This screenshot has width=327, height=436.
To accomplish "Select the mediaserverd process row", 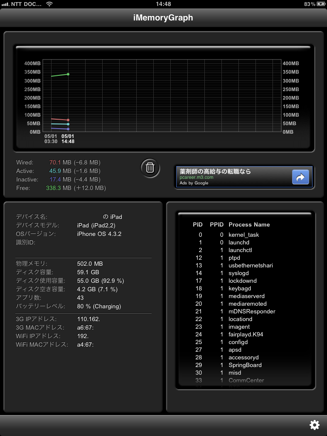I will [x=247, y=296].
